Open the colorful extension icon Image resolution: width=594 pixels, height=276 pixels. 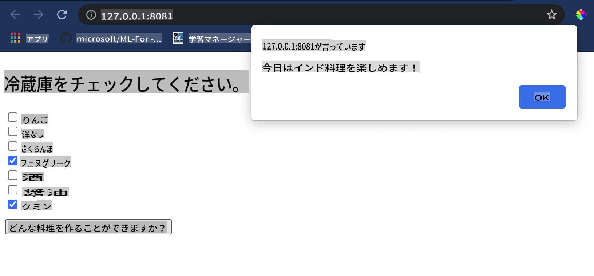[x=581, y=15]
